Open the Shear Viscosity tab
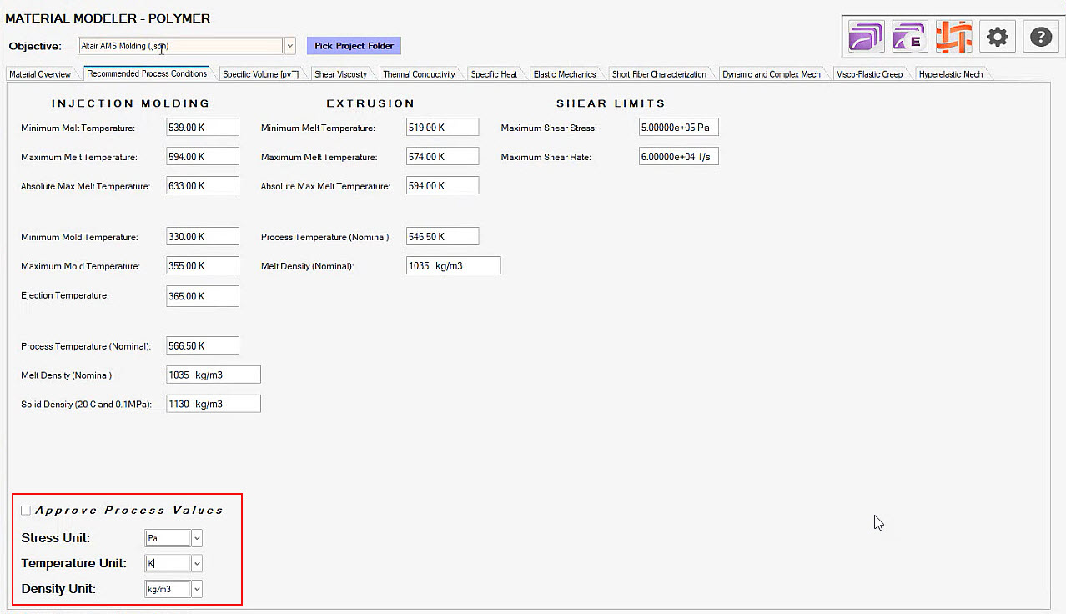 [341, 73]
